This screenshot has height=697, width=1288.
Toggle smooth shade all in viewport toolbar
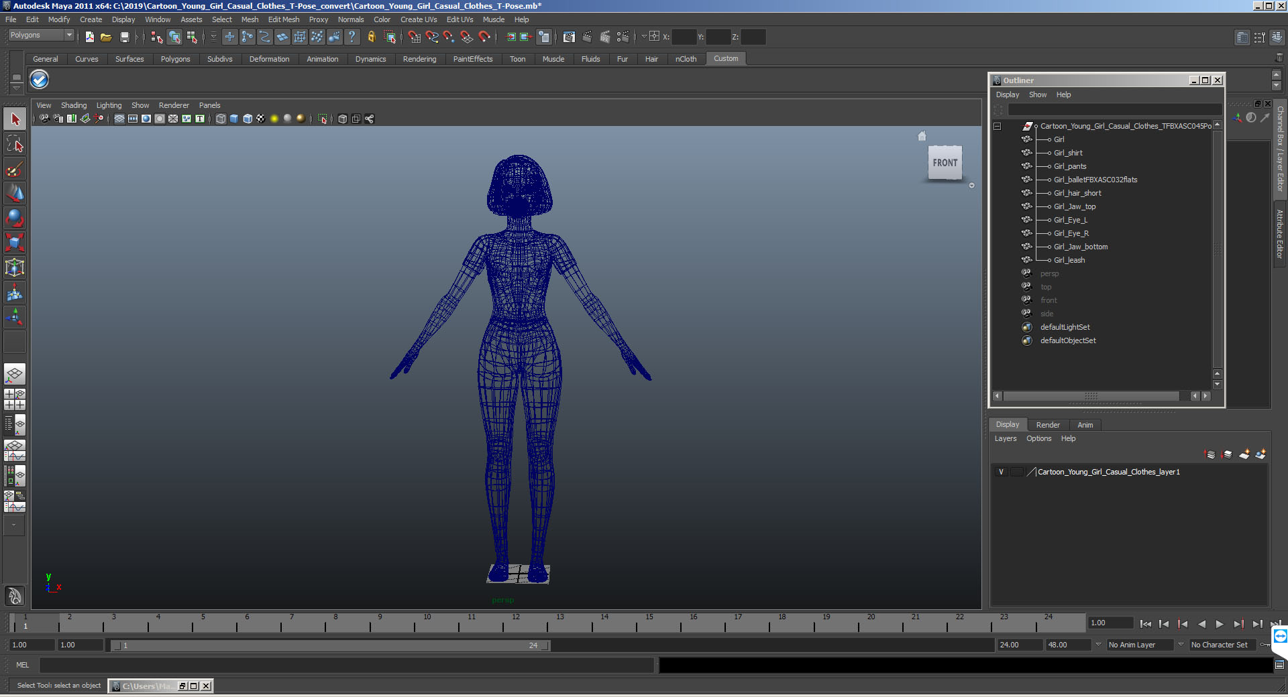coord(234,119)
